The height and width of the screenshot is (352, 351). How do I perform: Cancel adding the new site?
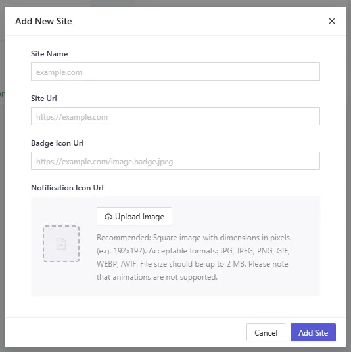[x=266, y=332]
